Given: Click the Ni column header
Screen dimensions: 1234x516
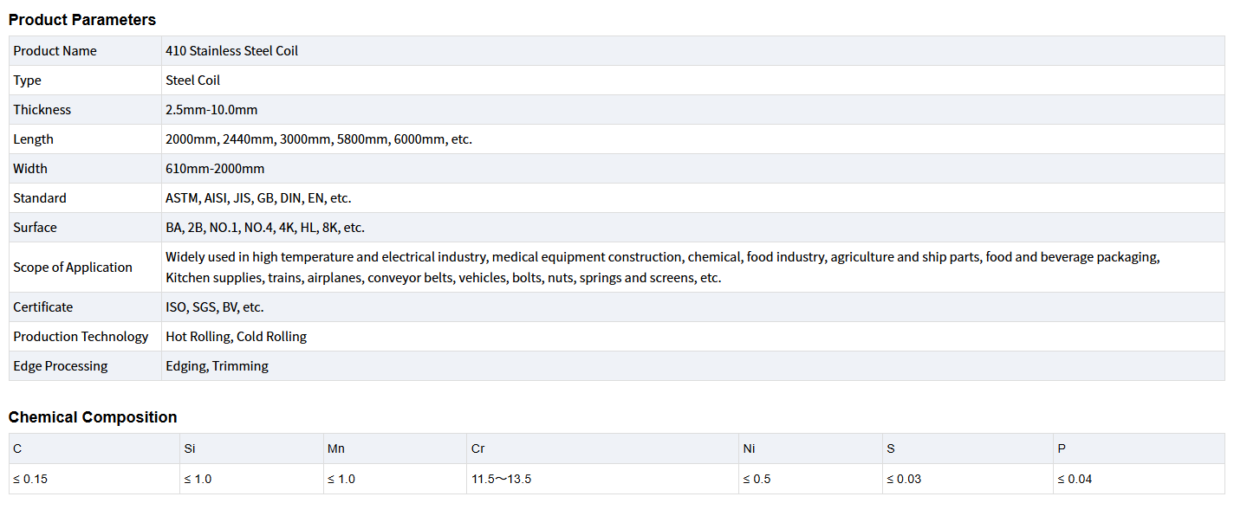Looking at the screenshot, I should click(749, 448).
